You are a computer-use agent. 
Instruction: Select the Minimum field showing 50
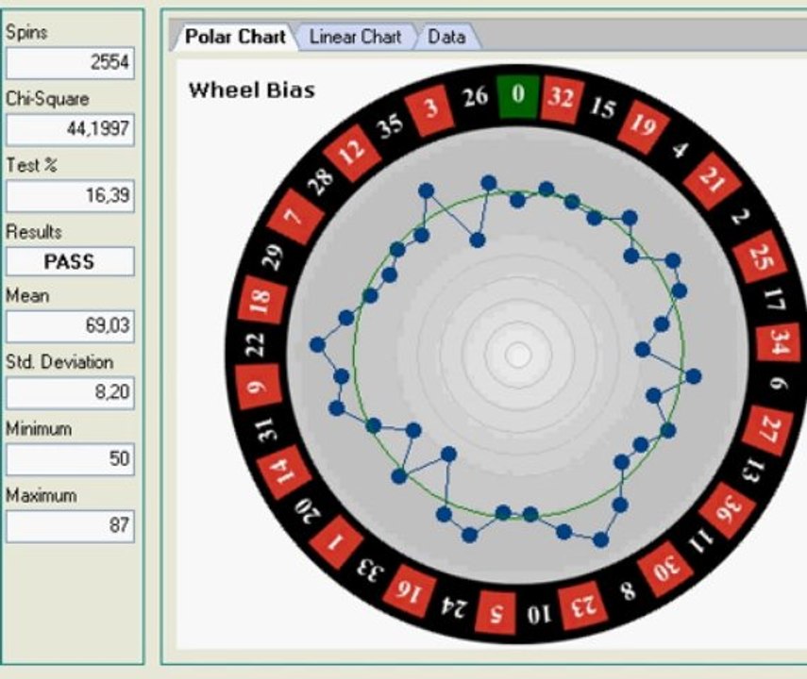70,459
